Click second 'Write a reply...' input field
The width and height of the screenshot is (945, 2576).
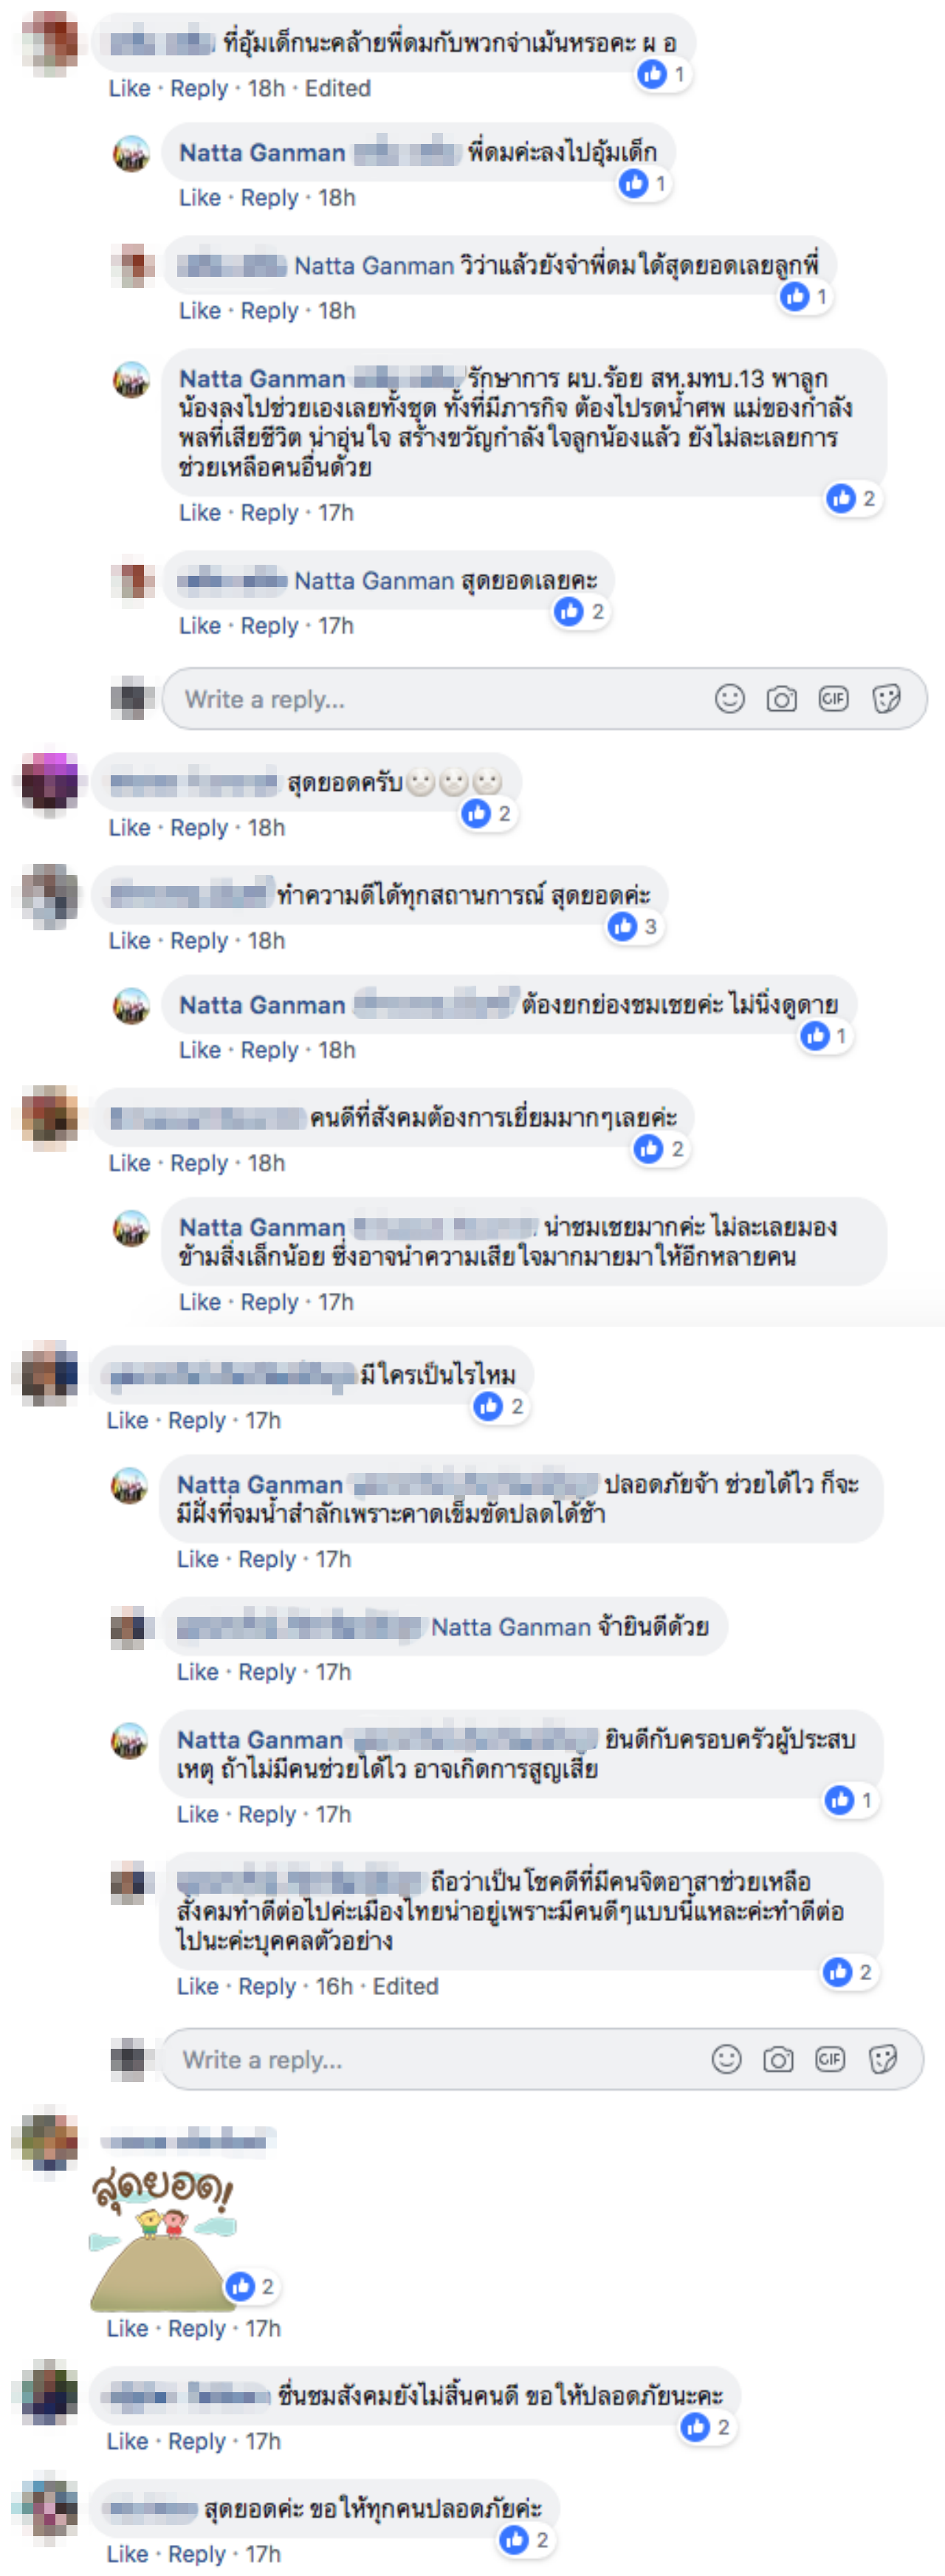[437, 2059]
